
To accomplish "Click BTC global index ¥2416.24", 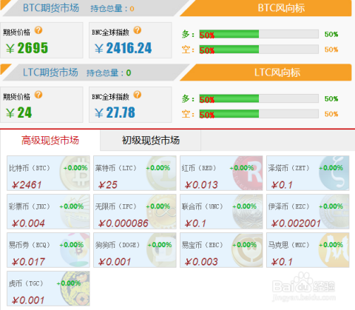I will point(124,48).
